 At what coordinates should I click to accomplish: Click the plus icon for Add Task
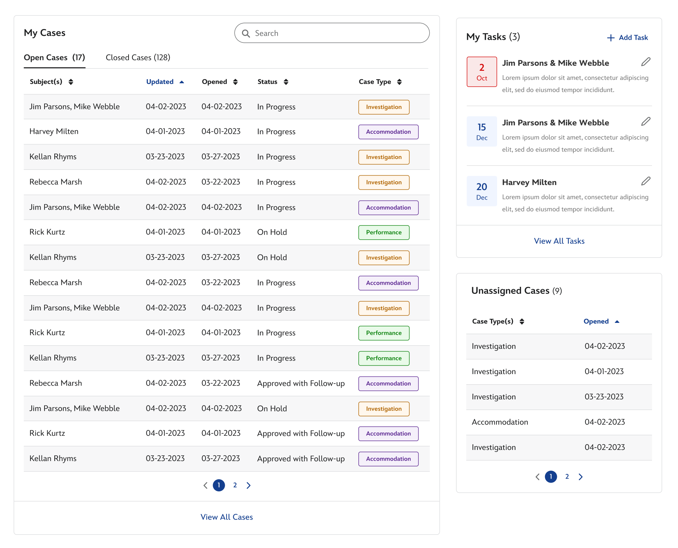coord(611,38)
